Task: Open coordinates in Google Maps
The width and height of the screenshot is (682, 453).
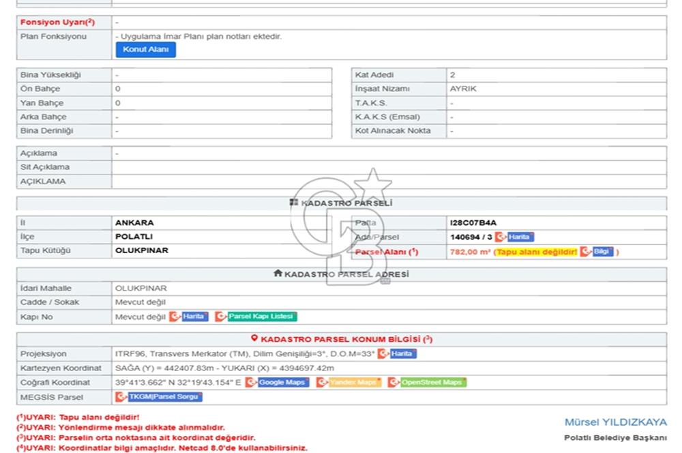Action: point(282,383)
